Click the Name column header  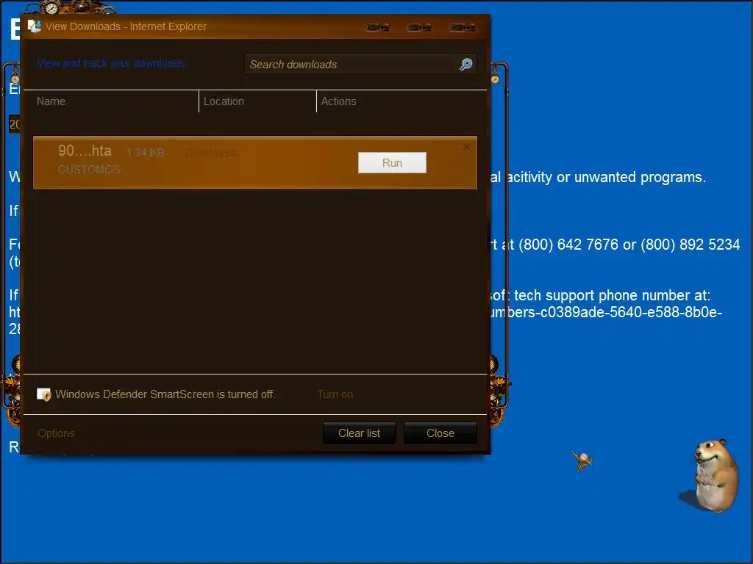(51, 101)
